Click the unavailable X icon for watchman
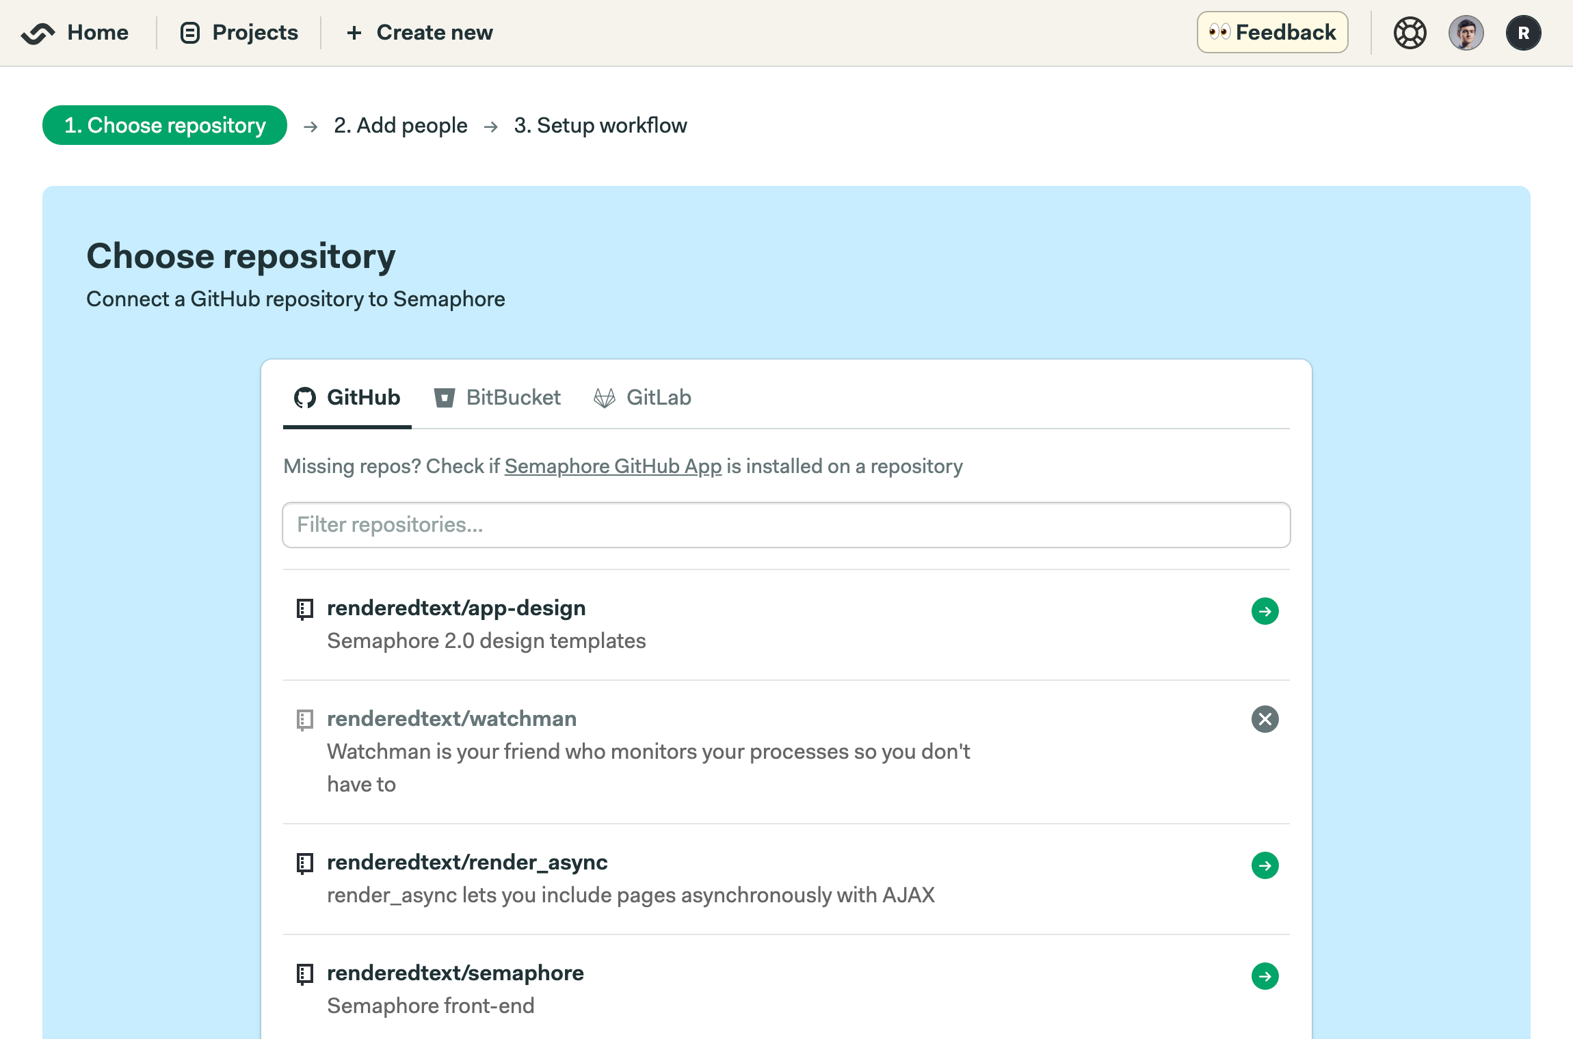1573x1039 pixels. click(x=1265, y=719)
